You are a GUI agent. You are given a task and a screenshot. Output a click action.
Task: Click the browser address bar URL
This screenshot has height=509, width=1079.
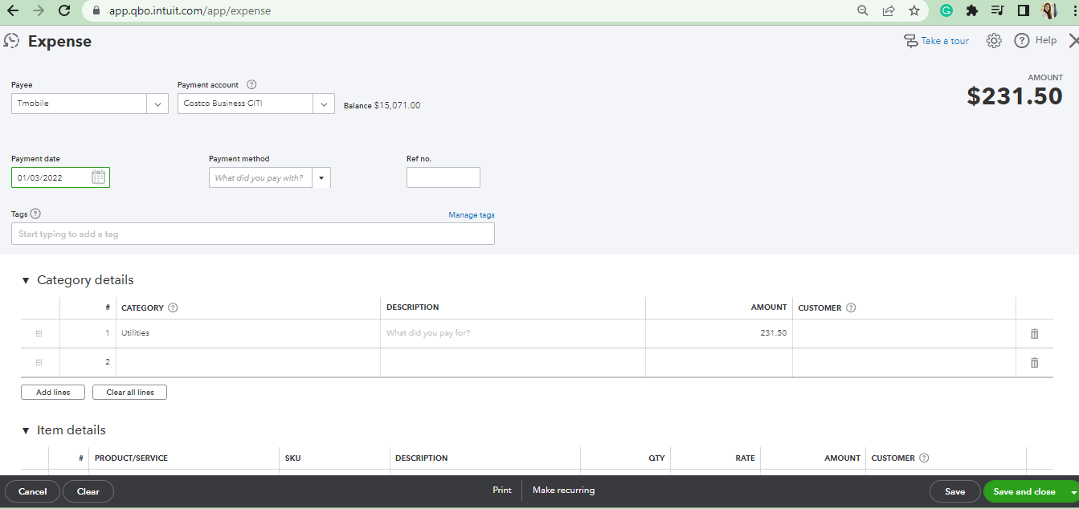coord(190,11)
